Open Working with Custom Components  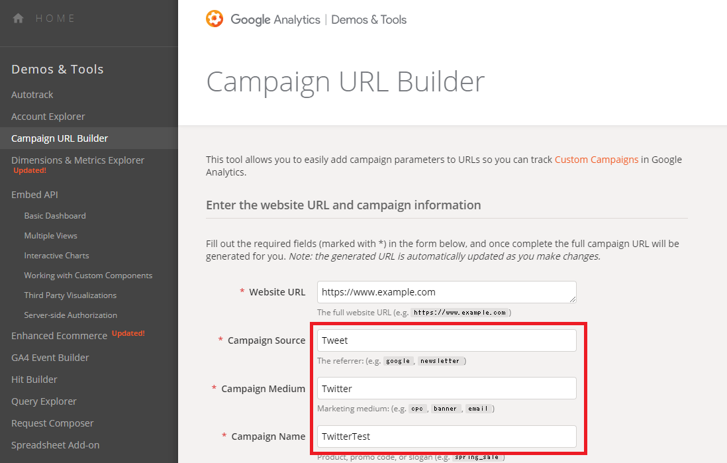pos(88,276)
